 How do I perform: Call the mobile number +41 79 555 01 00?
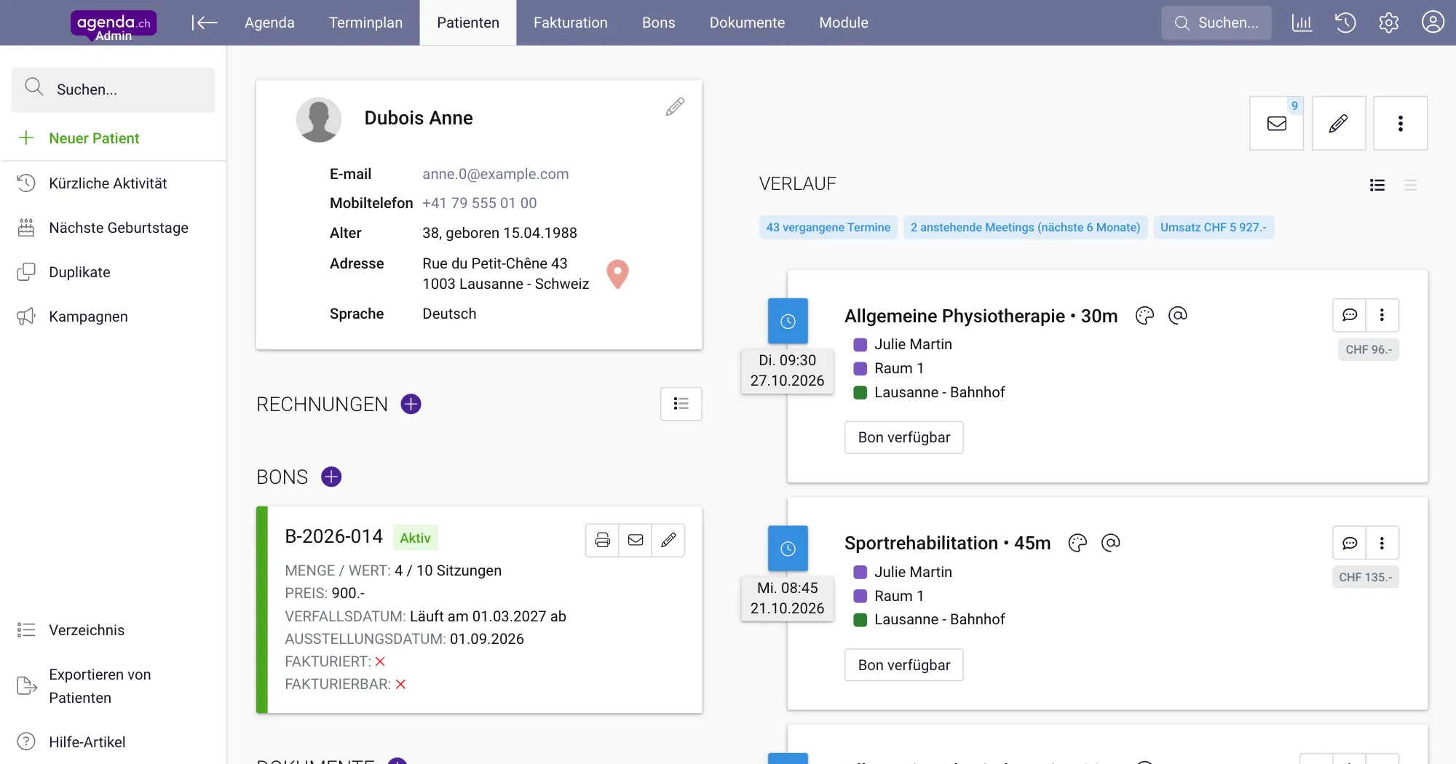(x=480, y=203)
